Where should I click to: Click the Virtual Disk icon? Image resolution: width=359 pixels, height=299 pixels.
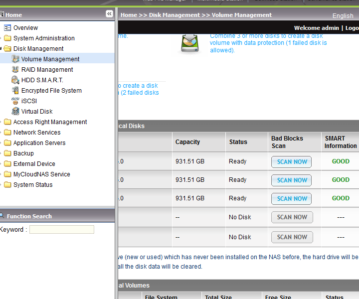15,112
